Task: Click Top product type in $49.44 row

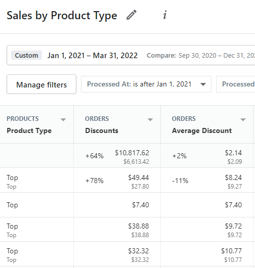Action: click(x=12, y=178)
